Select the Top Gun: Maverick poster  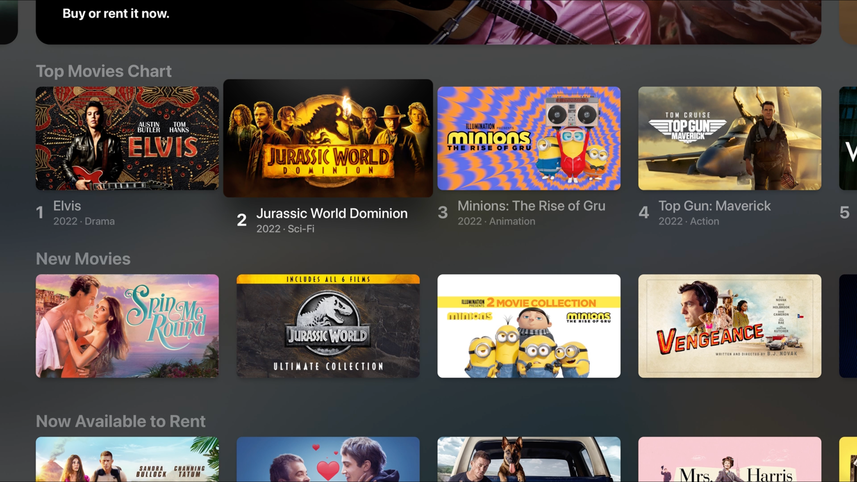click(x=730, y=138)
